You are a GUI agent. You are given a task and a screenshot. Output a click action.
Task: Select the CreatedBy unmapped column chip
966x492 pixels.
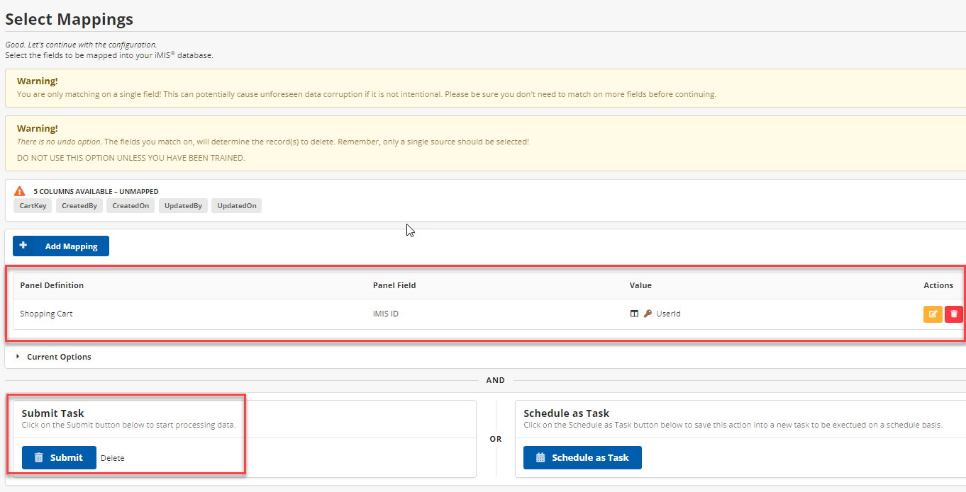tap(79, 206)
